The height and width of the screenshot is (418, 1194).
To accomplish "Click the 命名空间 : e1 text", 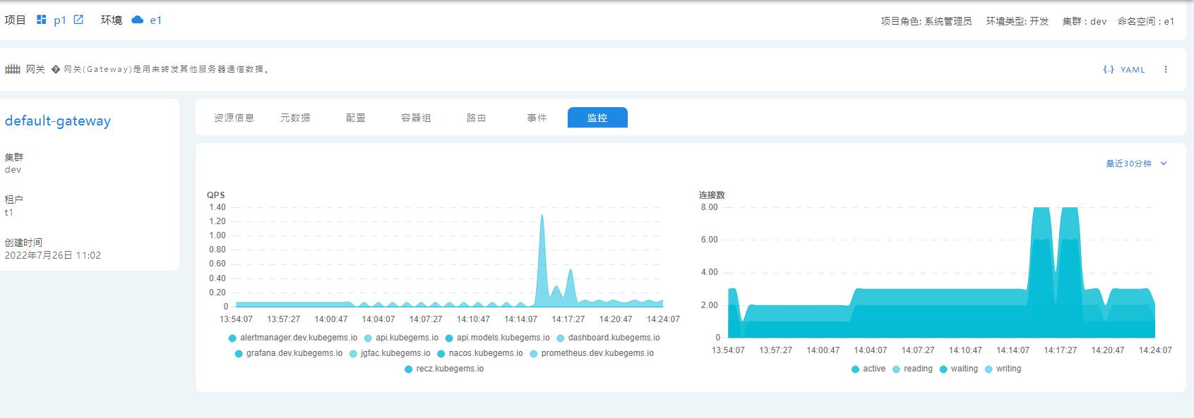I will tap(1146, 21).
